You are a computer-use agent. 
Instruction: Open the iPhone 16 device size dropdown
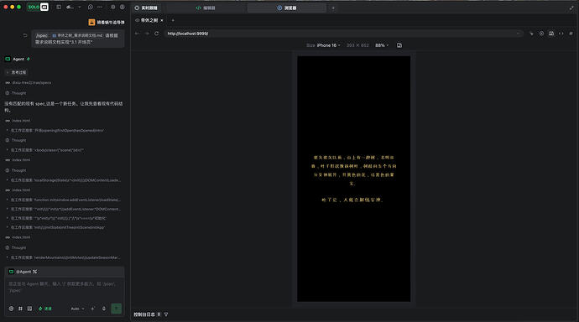[328, 45]
